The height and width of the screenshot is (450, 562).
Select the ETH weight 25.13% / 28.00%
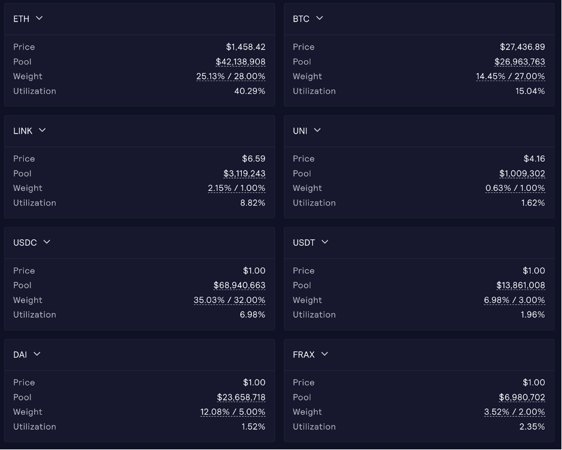(x=231, y=76)
